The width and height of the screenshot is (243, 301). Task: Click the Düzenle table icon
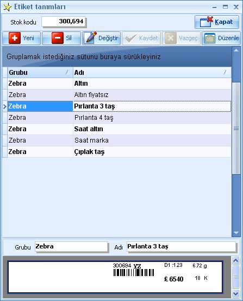[x=209, y=38]
